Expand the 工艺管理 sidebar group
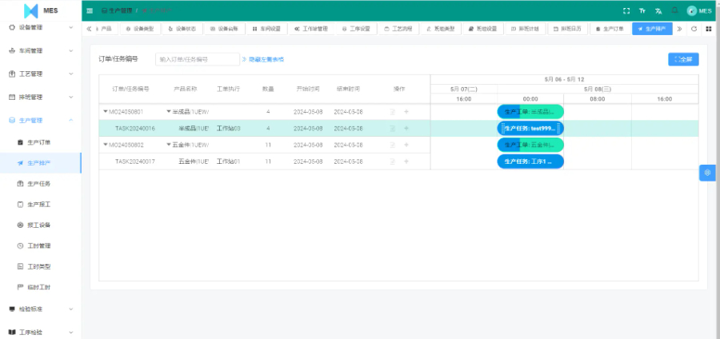 [x=41, y=74]
